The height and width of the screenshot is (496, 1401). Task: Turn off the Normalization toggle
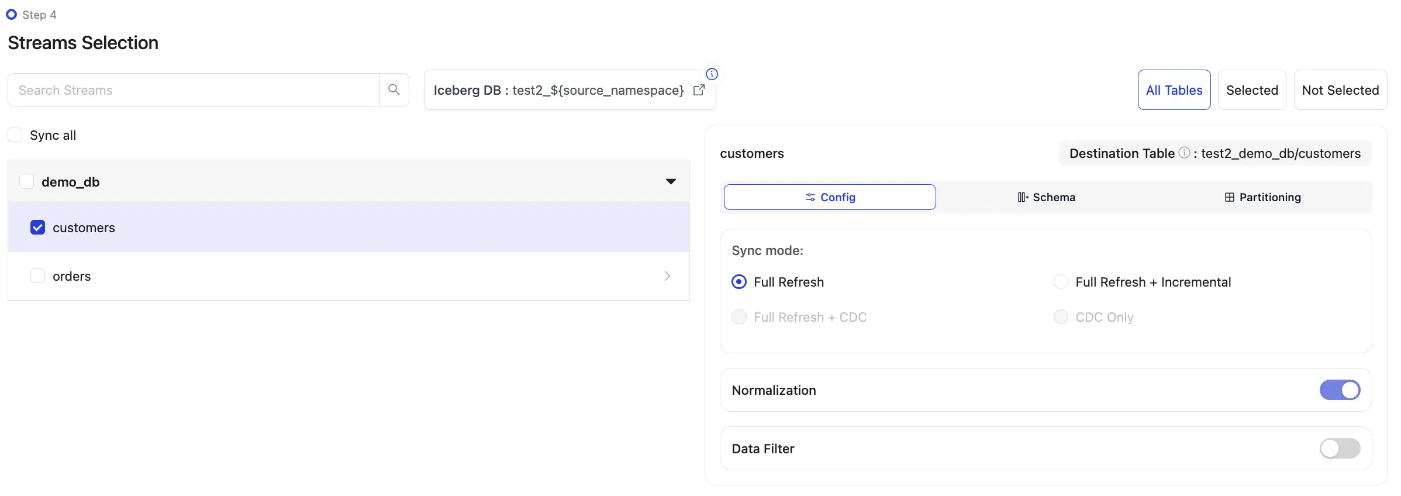[1340, 390]
